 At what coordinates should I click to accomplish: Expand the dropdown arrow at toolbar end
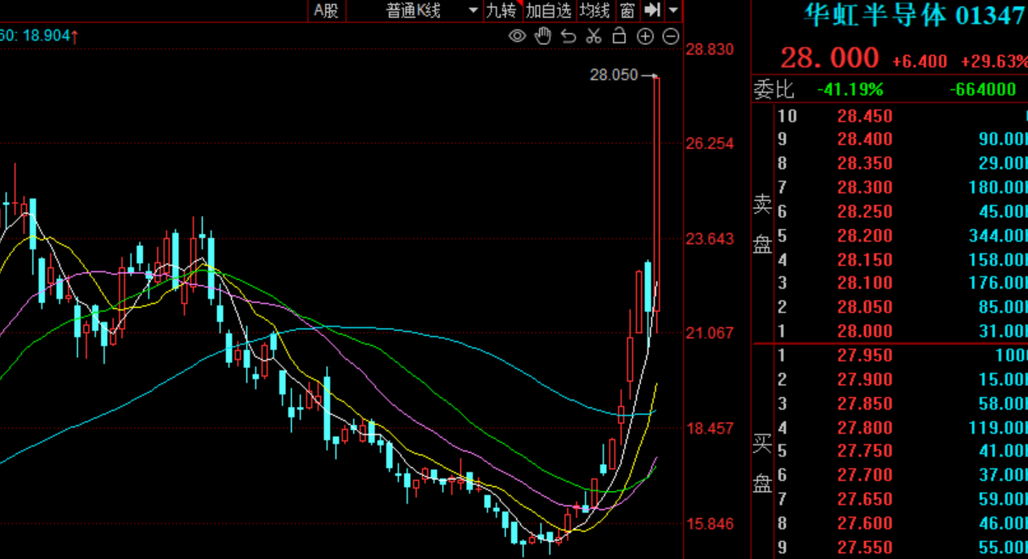(x=673, y=10)
